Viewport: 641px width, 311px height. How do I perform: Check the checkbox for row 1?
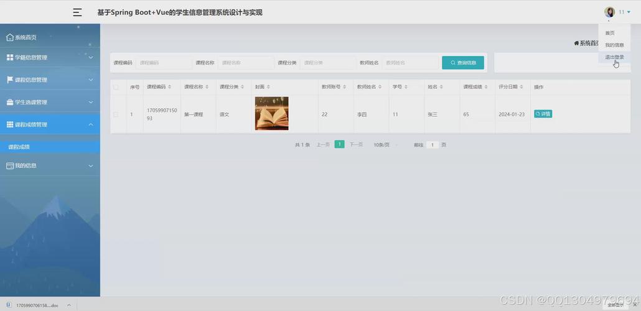point(116,114)
